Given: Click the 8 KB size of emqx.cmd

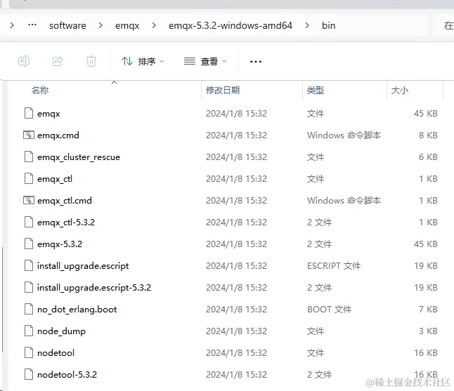Looking at the screenshot, I should (x=428, y=135).
